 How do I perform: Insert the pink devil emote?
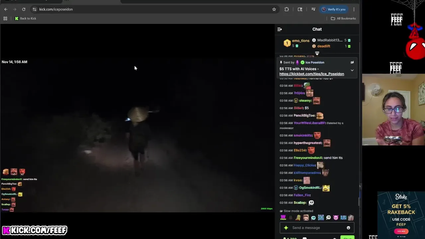[336, 218]
